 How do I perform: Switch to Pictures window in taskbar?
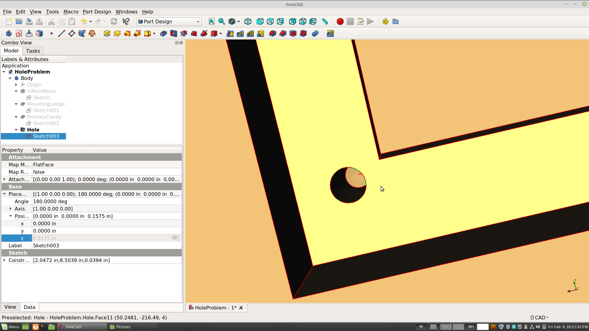[x=132, y=327]
